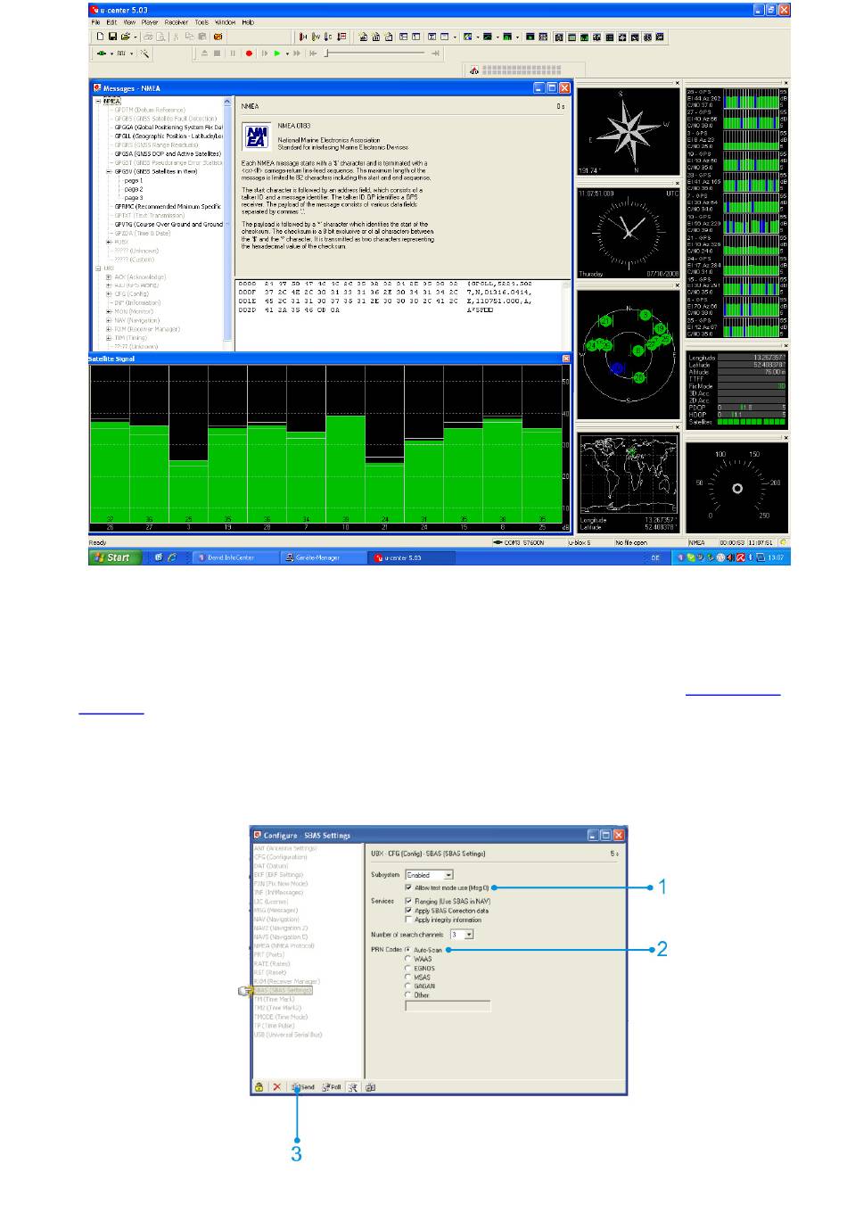Click the green Play button in player toolbar
Screen dimensions: 847x1213
pyautogui.click(x=277, y=54)
